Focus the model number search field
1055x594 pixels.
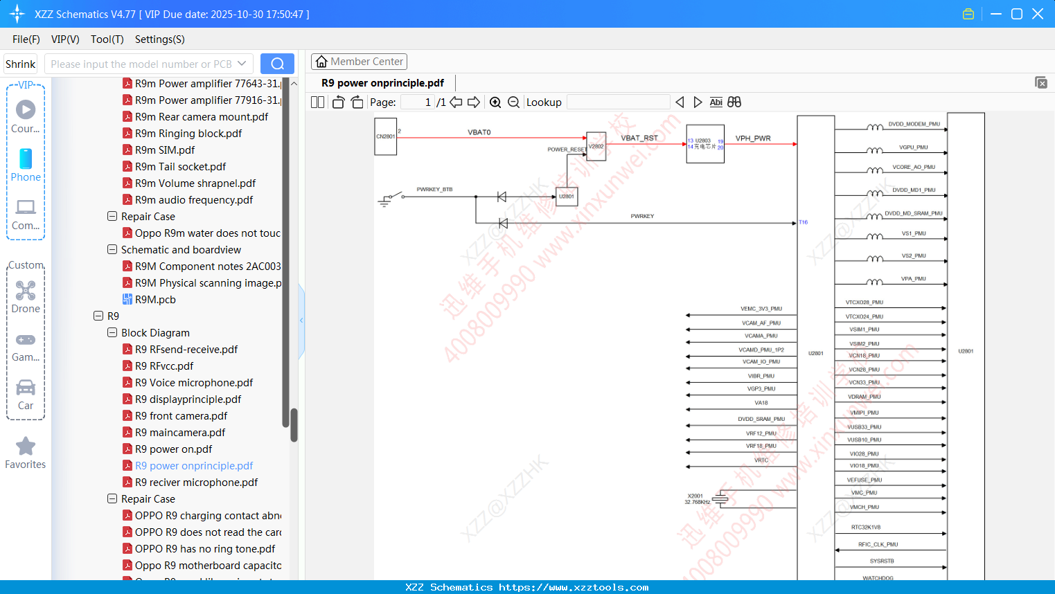141,64
